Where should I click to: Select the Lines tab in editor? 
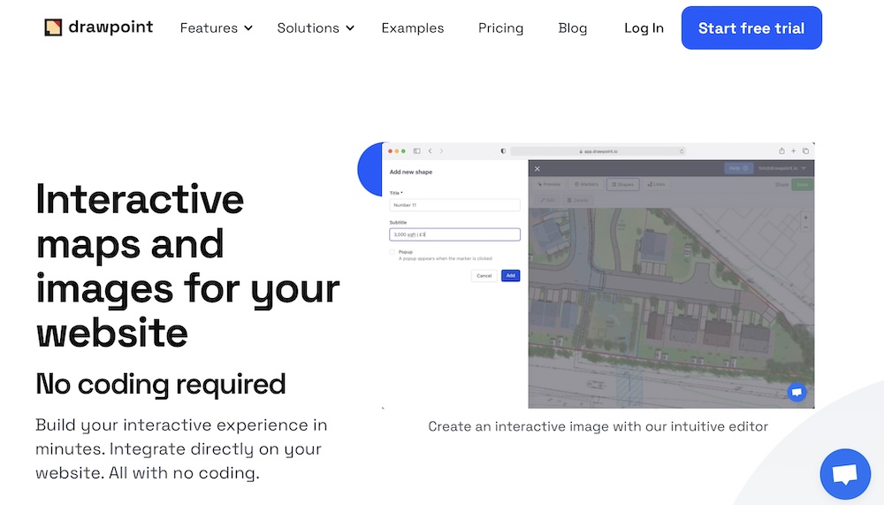click(656, 184)
